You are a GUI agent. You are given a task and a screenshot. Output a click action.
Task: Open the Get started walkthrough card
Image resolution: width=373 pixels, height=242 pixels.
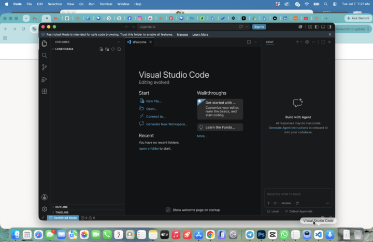220,109
